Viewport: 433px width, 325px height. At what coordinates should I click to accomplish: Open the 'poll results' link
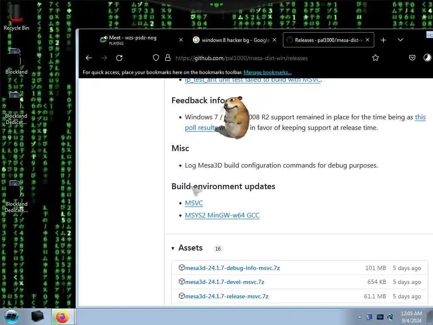(201, 128)
